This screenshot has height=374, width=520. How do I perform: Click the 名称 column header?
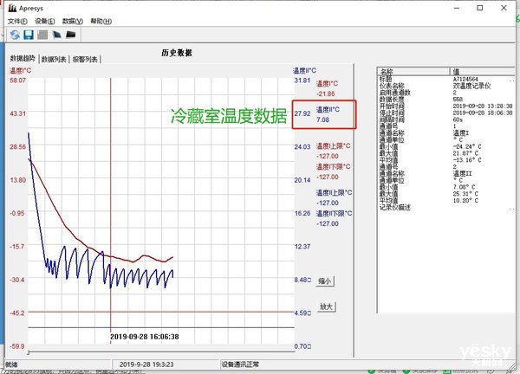click(413, 71)
